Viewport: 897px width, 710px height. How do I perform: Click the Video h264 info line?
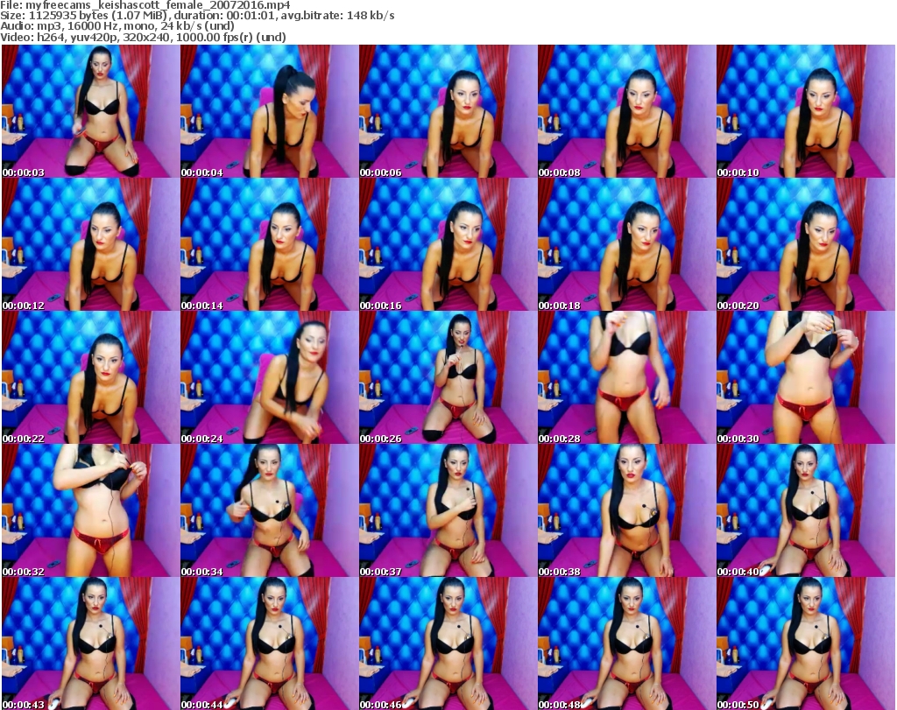pos(143,37)
